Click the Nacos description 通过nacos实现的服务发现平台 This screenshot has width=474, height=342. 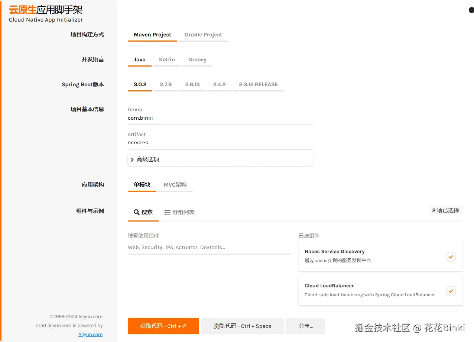[x=338, y=261]
